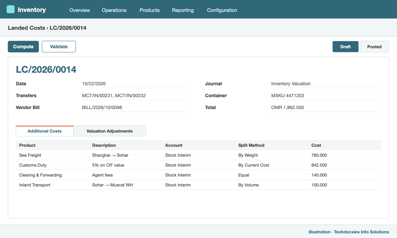
Task: Click the Vendor Bill field label
Action: 28,107
